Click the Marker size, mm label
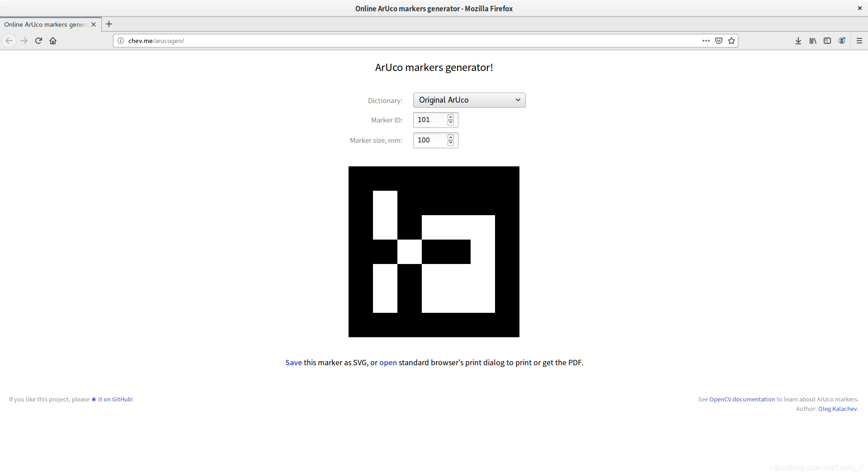This screenshot has width=868, height=476. tap(376, 141)
